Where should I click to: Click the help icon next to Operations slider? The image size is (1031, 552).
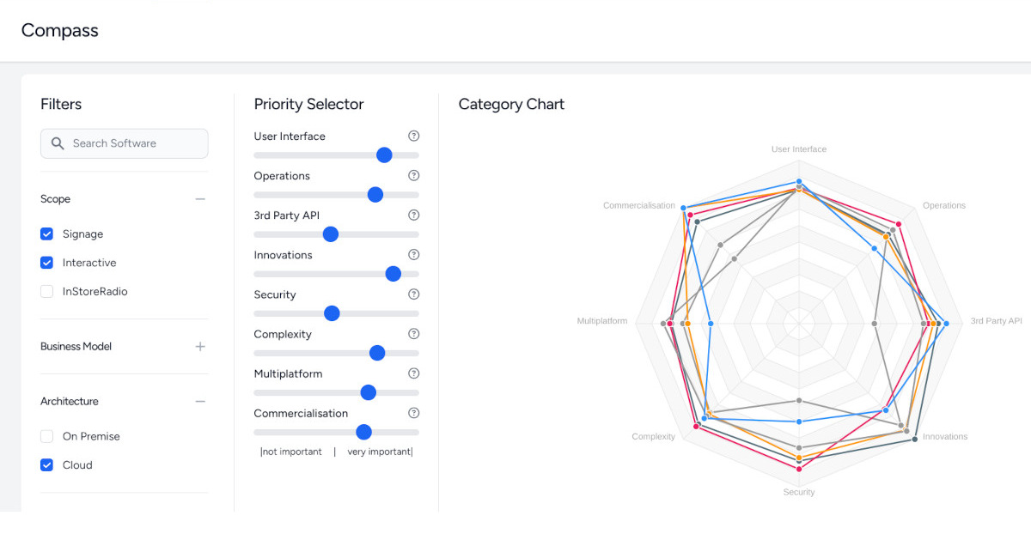click(413, 175)
